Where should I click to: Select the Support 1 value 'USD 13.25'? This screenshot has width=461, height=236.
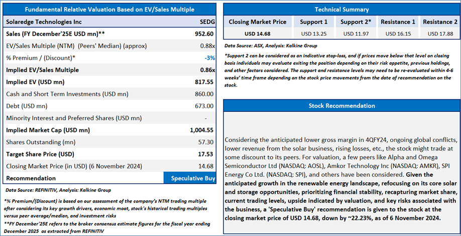pyautogui.click(x=313, y=34)
